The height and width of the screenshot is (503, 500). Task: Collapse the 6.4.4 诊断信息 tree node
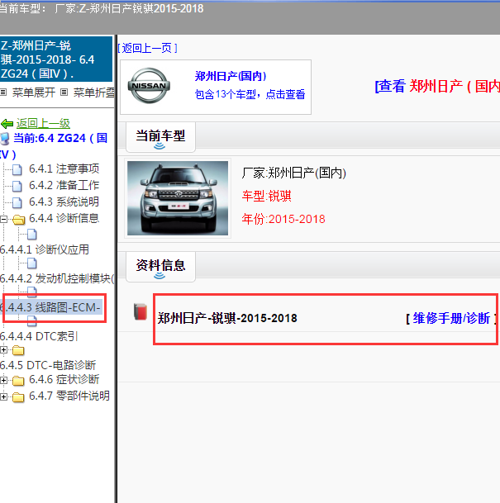[3, 220]
